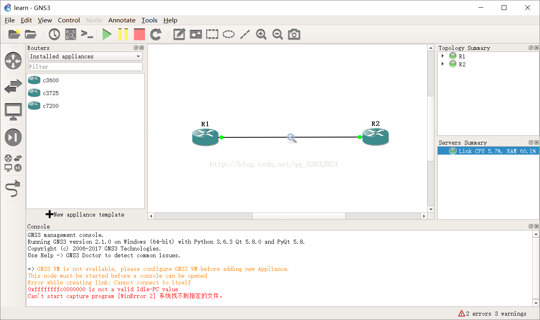Click the packet capture magnifier on the link

pyautogui.click(x=292, y=138)
